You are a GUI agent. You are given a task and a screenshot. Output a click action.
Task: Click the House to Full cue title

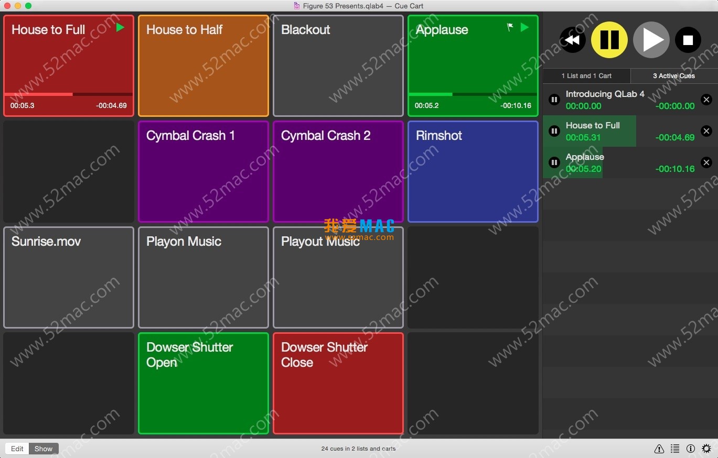pyautogui.click(x=48, y=30)
